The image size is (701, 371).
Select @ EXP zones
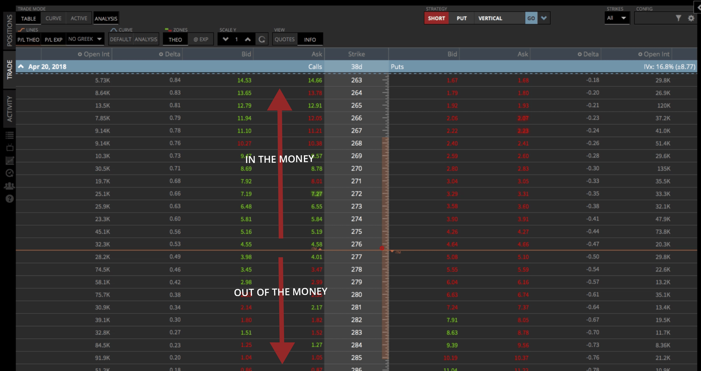click(x=201, y=39)
